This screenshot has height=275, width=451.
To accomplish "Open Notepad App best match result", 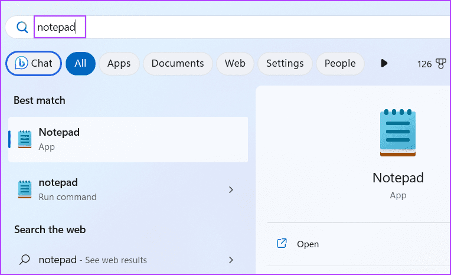I will pos(128,139).
